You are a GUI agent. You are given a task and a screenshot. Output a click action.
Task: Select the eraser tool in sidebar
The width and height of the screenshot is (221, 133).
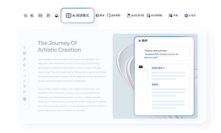click(25, 65)
